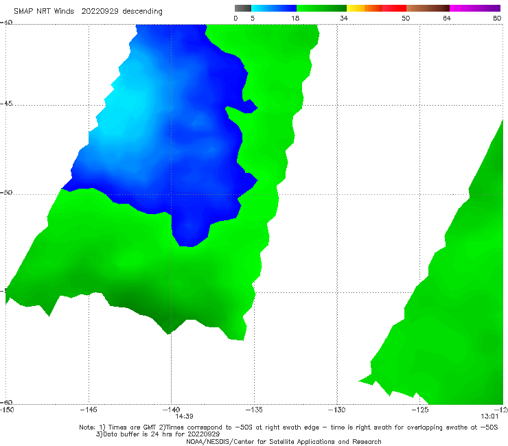The image size is (508, 446).
Task: Click the color bar label '50'
Action: pos(406,18)
